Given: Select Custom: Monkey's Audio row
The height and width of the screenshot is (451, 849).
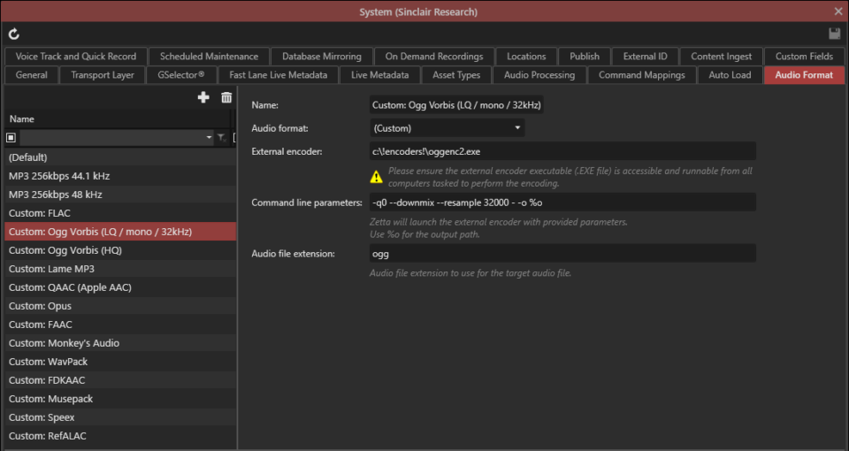Looking at the screenshot, I should (120, 343).
